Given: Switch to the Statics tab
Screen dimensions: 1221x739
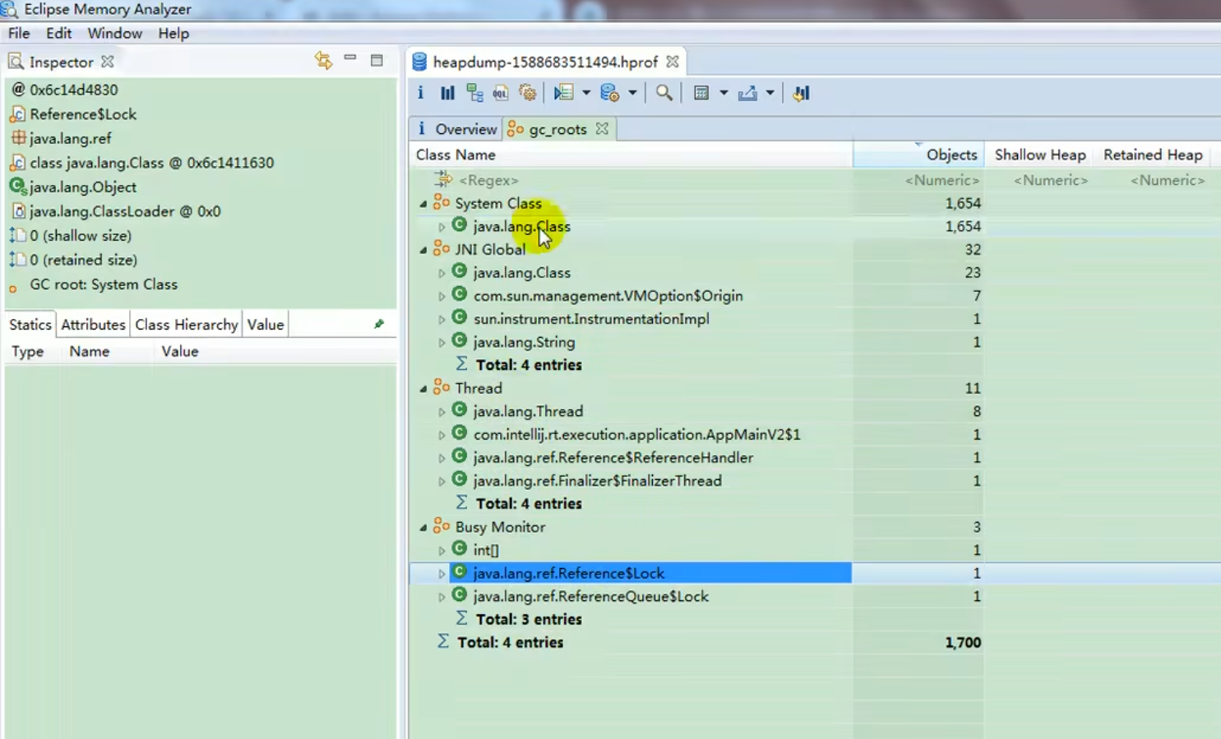Looking at the screenshot, I should tap(30, 325).
